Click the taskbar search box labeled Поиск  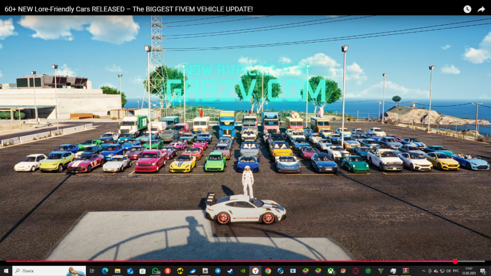[x=49, y=271]
